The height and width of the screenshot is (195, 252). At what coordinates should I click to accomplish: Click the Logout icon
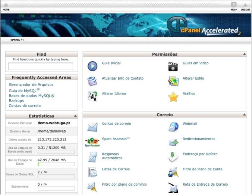tap(245, 5)
